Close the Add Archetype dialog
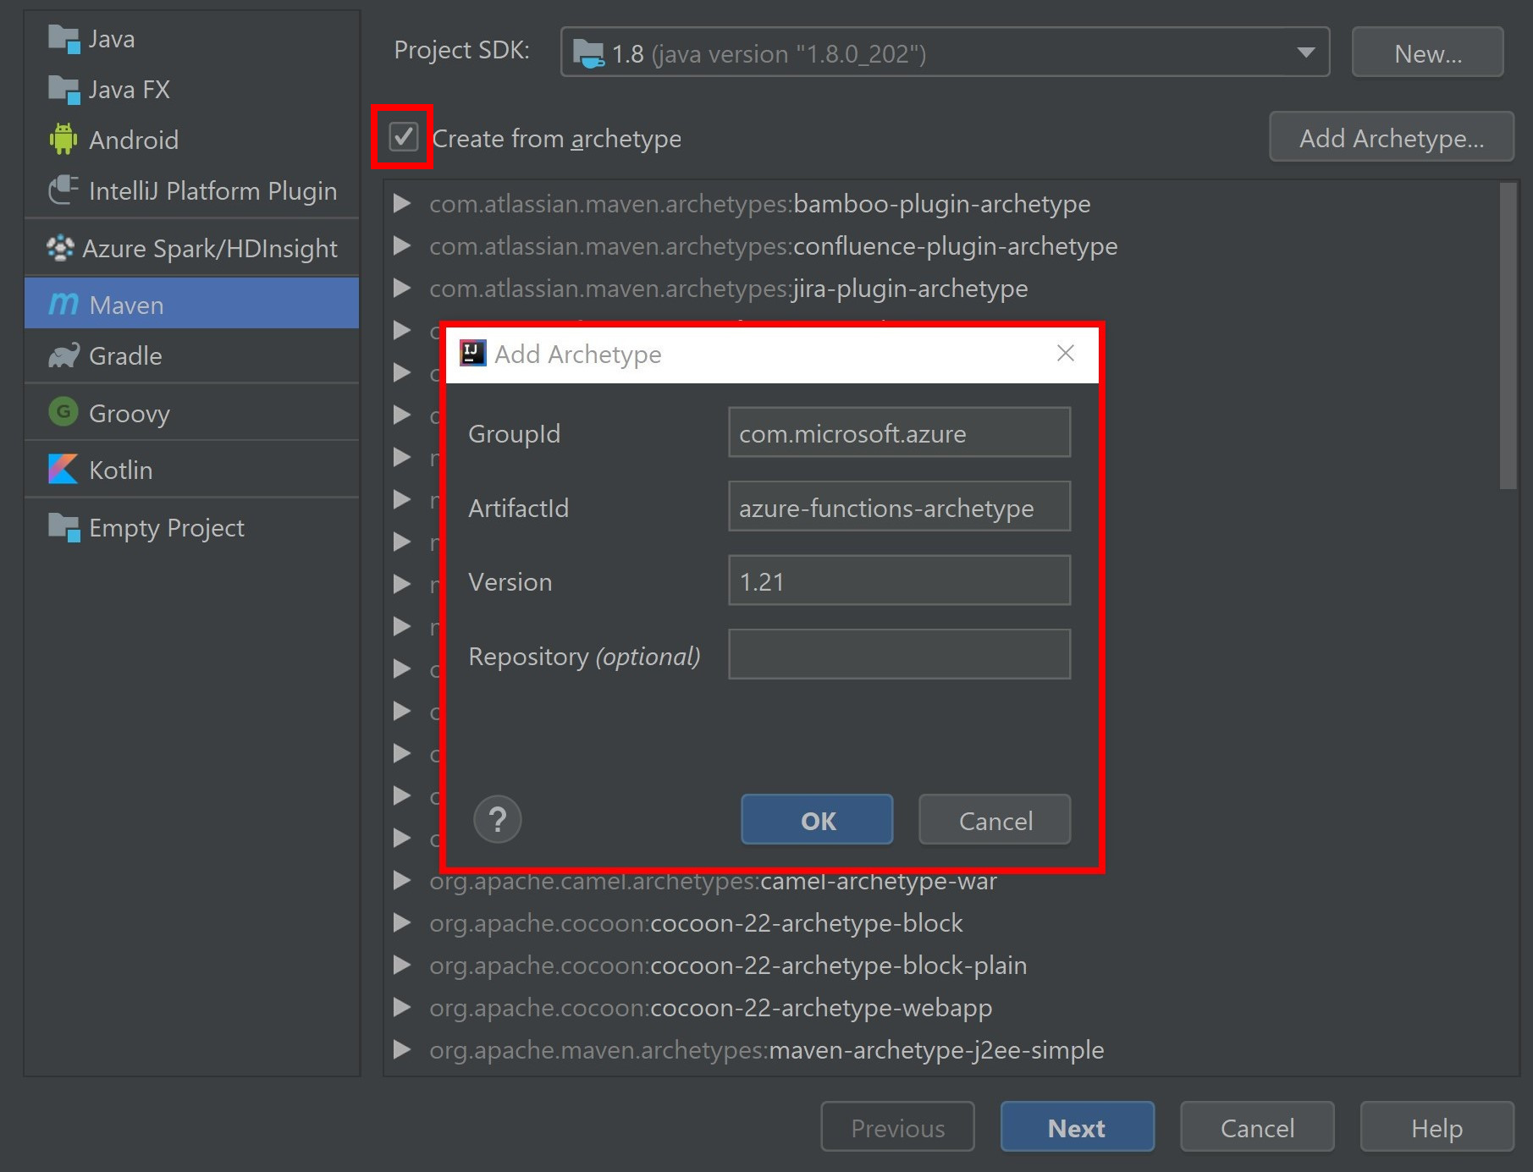Viewport: 1533px width, 1172px height. pyautogui.click(x=1066, y=353)
